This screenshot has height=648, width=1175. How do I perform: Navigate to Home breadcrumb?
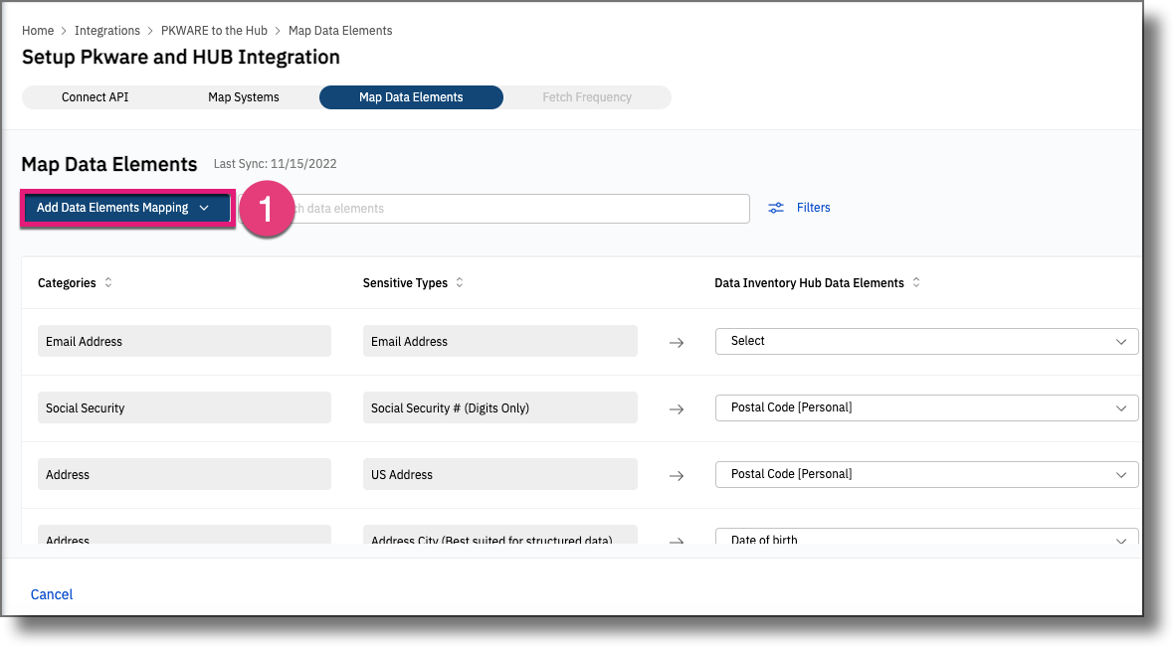(38, 31)
